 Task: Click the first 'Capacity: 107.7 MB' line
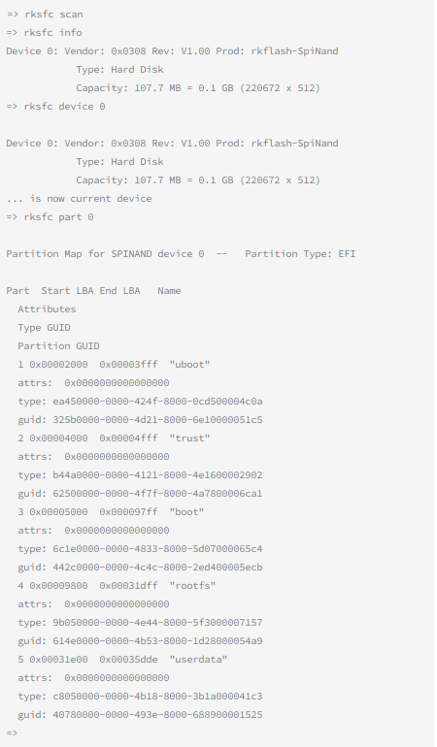tap(198, 88)
